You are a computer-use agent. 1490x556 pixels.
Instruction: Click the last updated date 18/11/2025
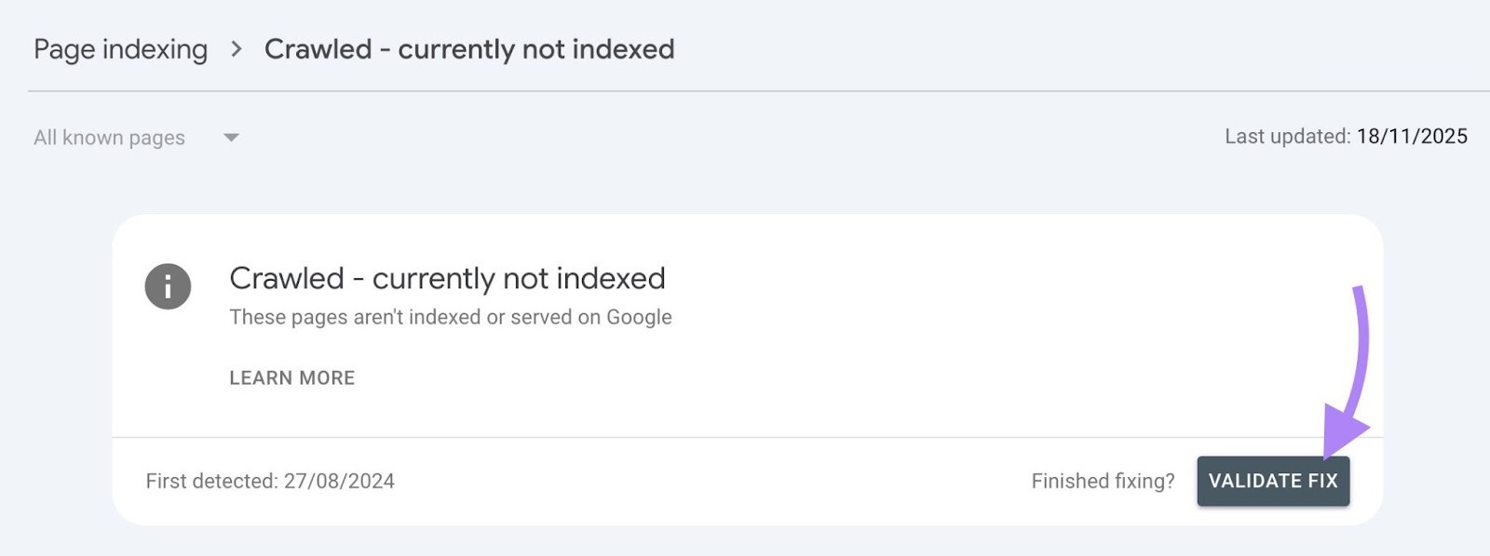[x=1410, y=136]
